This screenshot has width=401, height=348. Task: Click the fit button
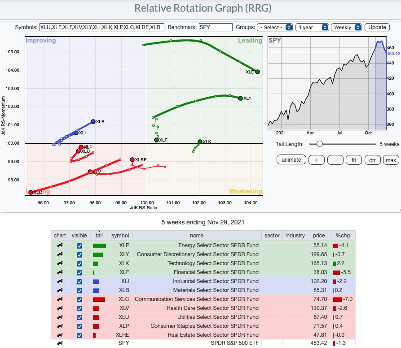point(354,160)
